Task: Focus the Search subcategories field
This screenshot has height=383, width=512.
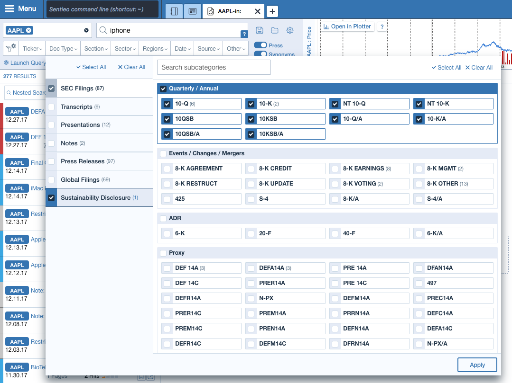Action: click(x=214, y=67)
